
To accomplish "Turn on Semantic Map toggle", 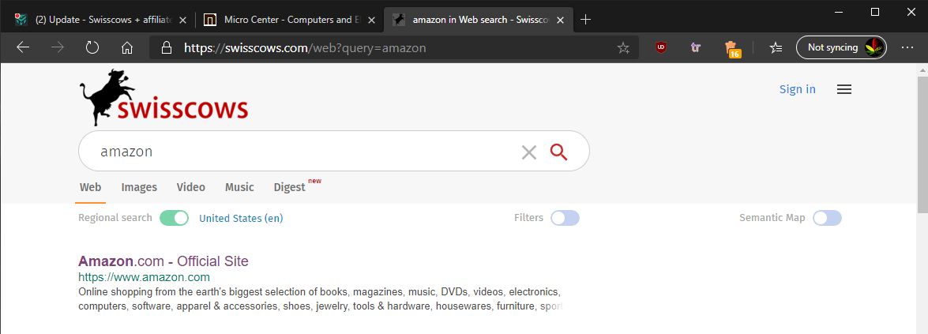I will [x=827, y=218].
